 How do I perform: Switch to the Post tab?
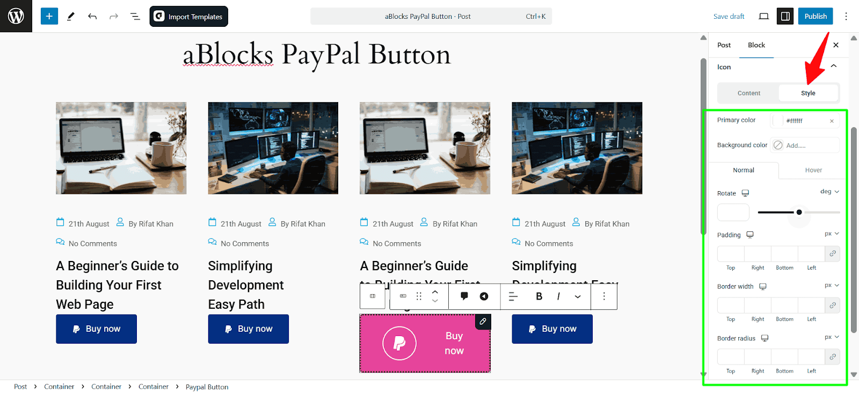point(724,45)
